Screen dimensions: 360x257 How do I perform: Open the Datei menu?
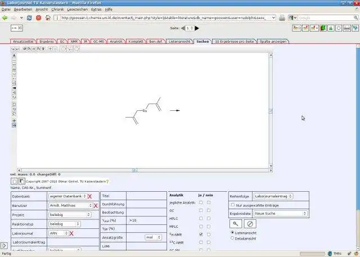click(6, 10)
